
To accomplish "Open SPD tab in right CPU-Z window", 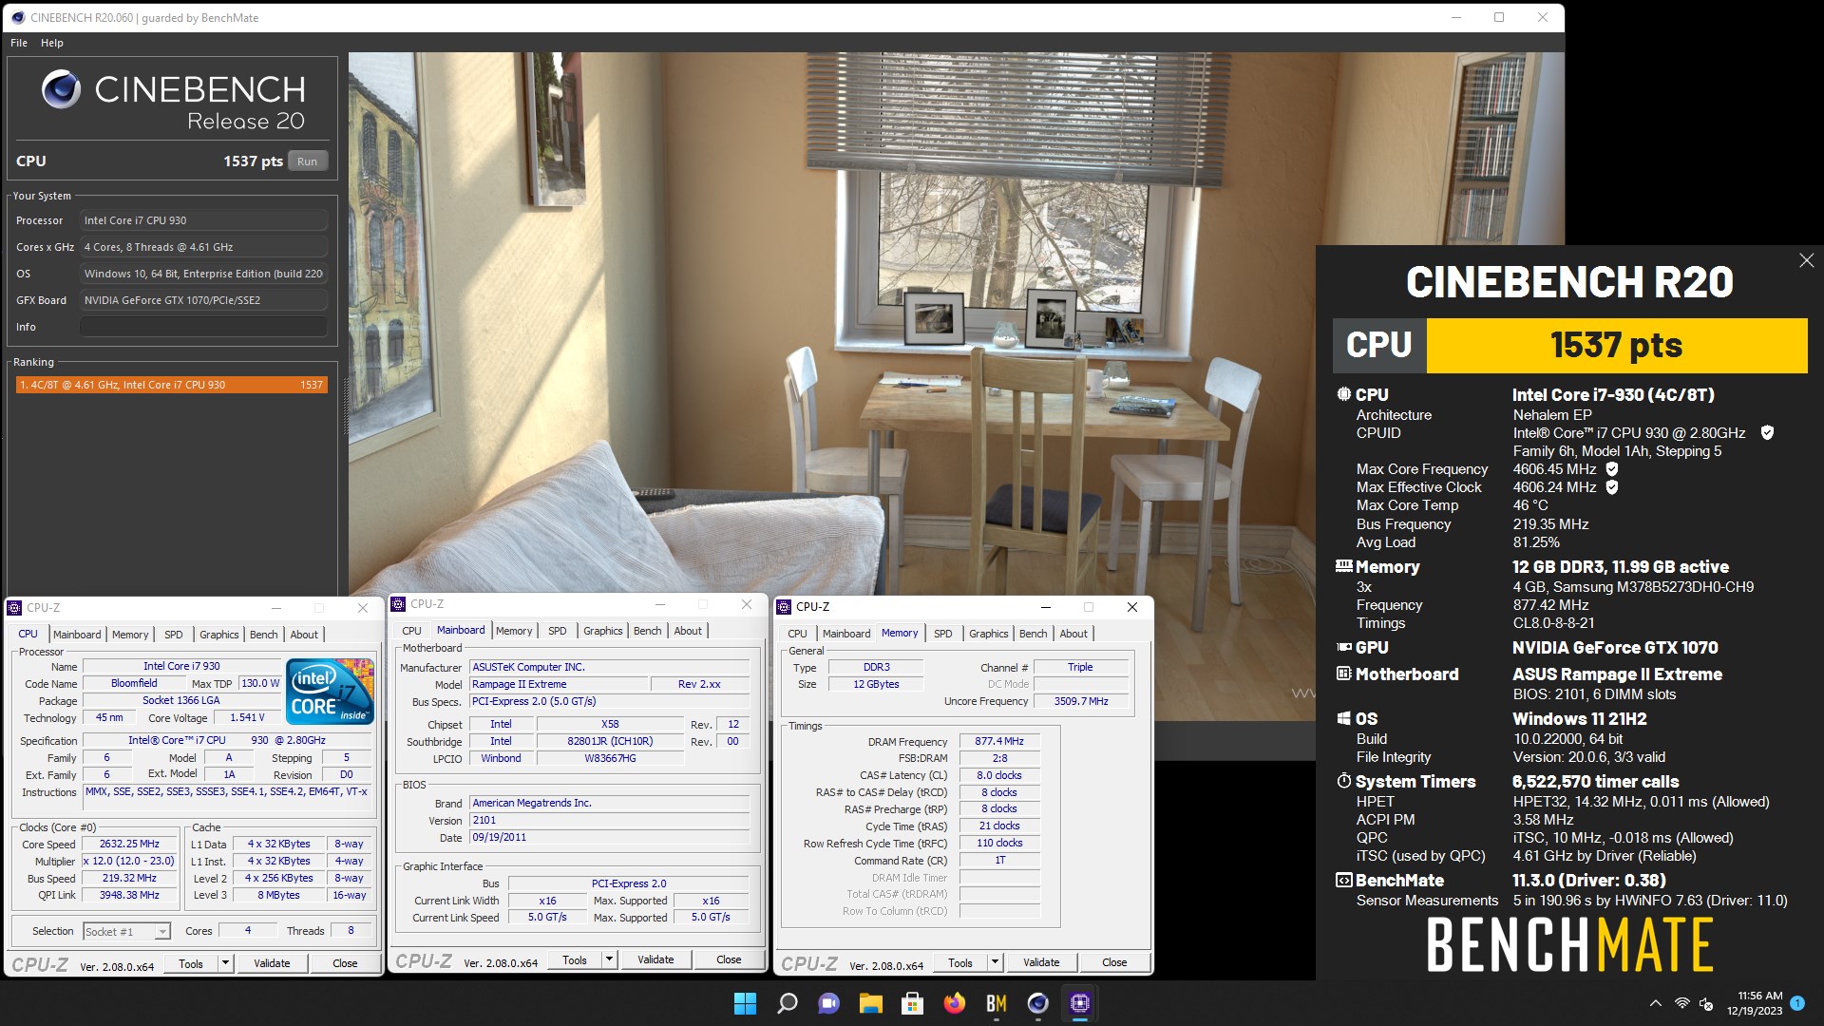I will (943, 634).
